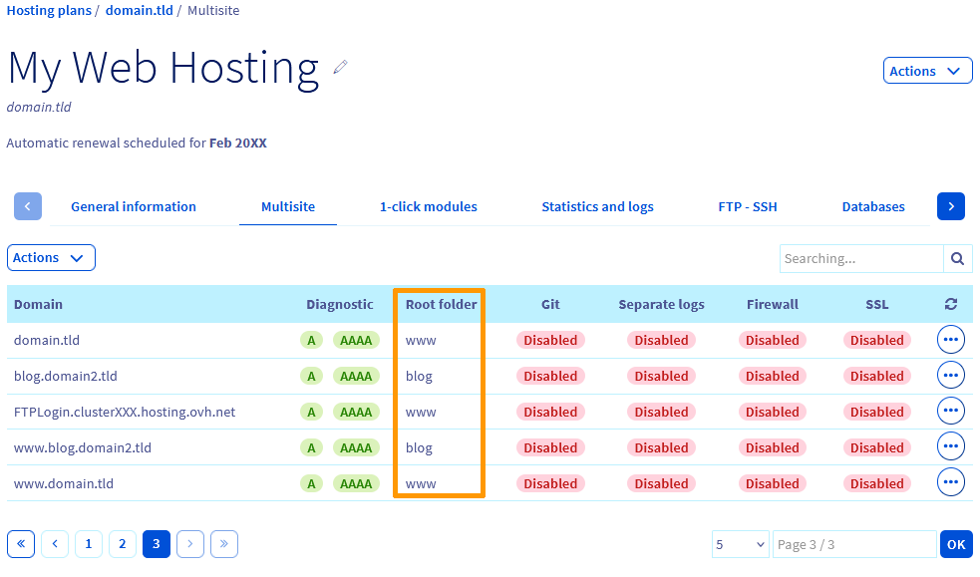Open the top-right Actions dropdown
The width and height of the screenshot is (980, 577).
[x=927, y=70]
